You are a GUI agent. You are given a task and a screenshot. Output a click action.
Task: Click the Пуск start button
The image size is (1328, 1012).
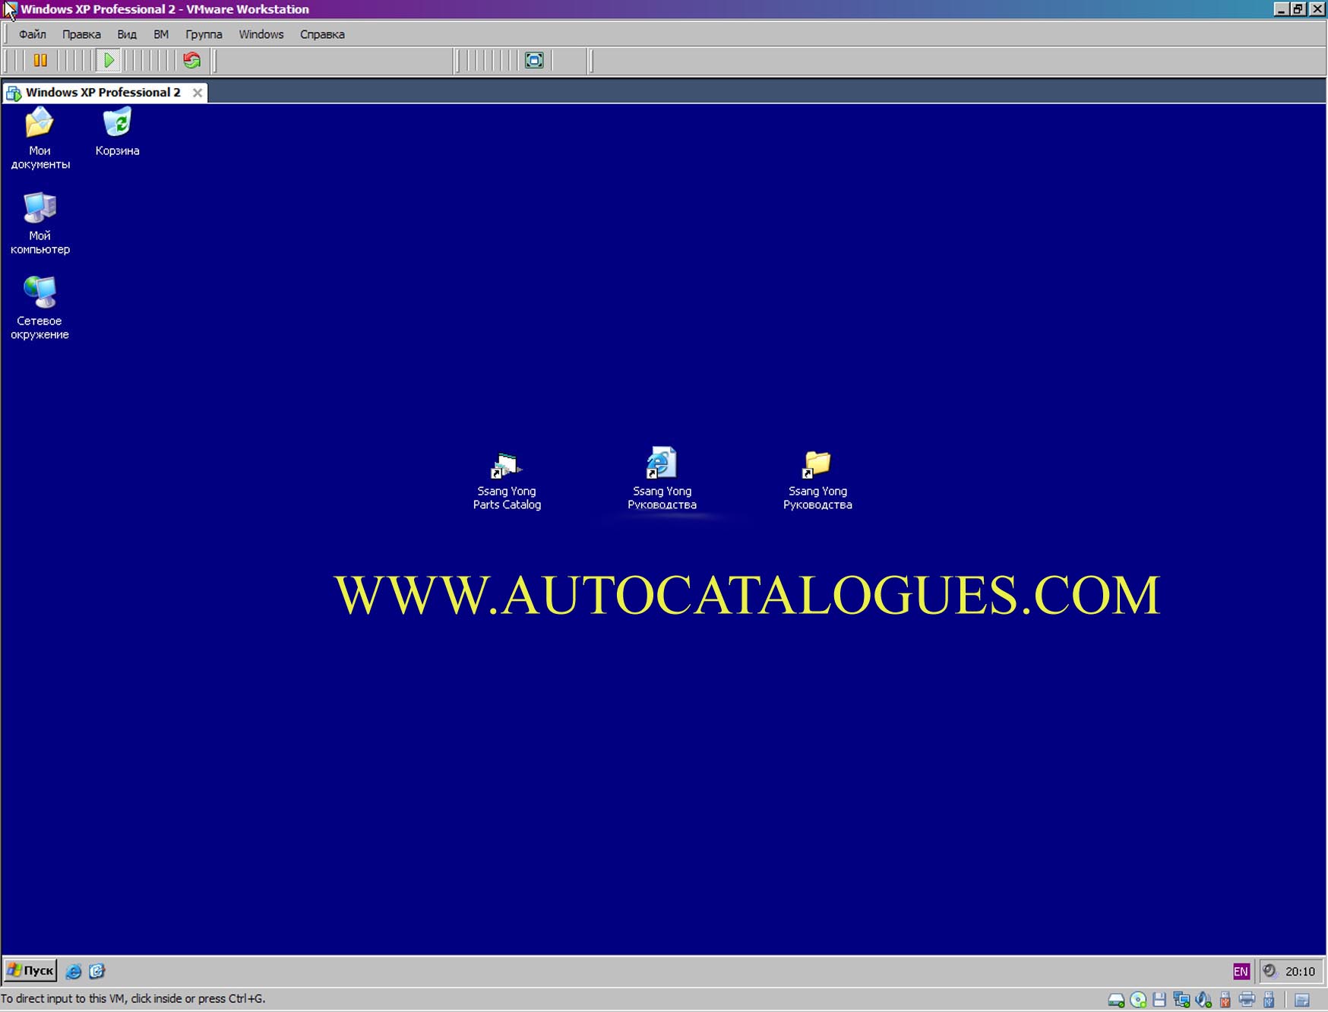(30, 970)
